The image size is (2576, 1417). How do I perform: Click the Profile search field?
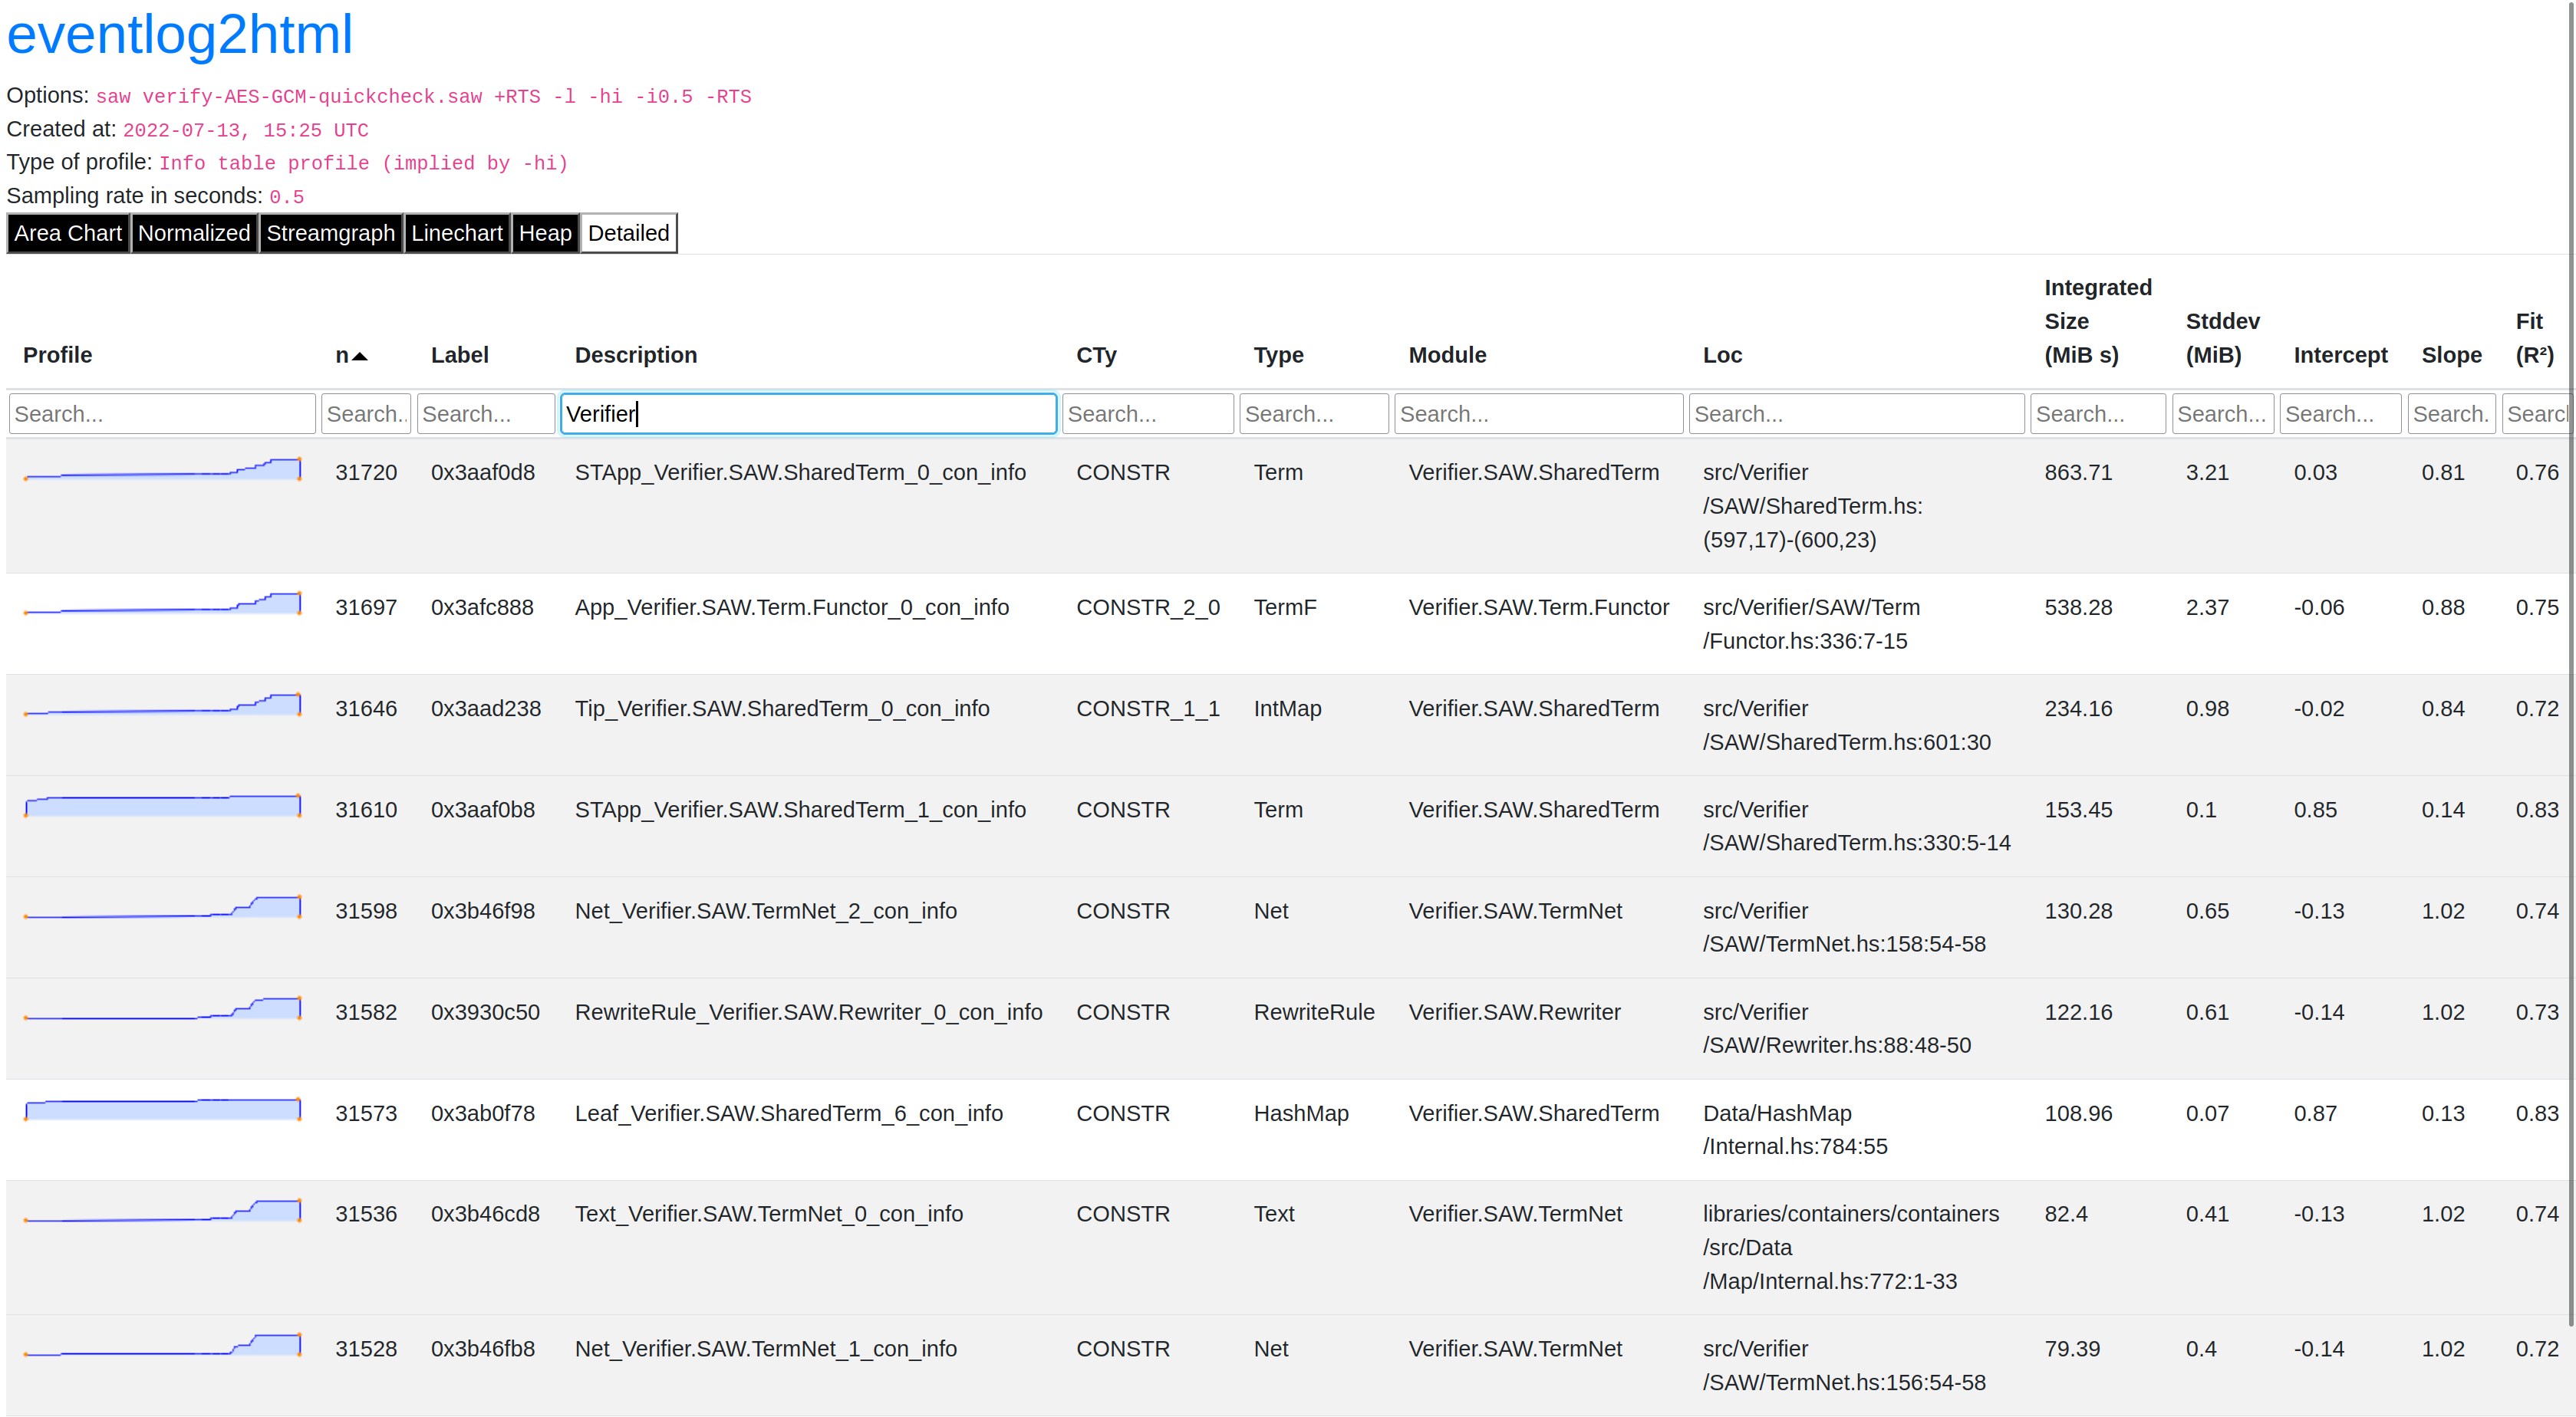tap(162, 413)
